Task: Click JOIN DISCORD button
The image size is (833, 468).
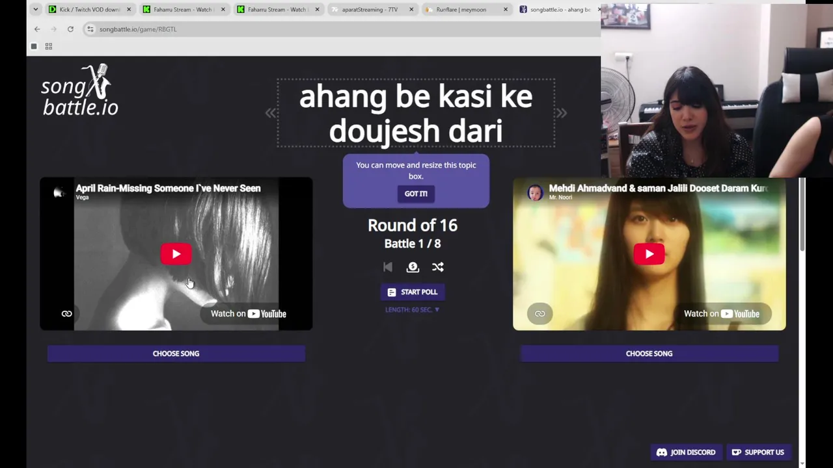Action: [x=686, y=452]
